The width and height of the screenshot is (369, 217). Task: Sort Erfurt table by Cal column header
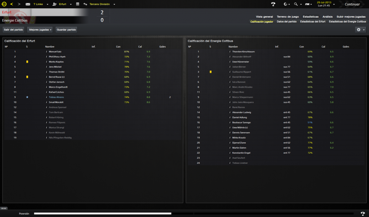(140, 46)
